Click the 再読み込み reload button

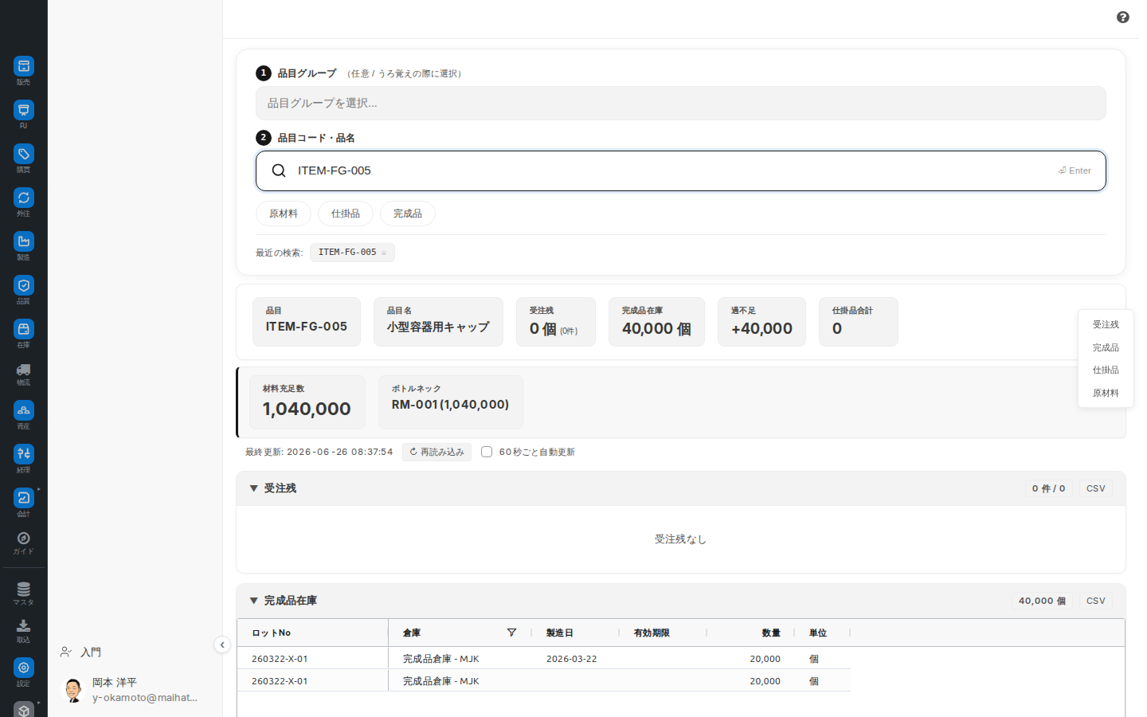coord(436,452)
